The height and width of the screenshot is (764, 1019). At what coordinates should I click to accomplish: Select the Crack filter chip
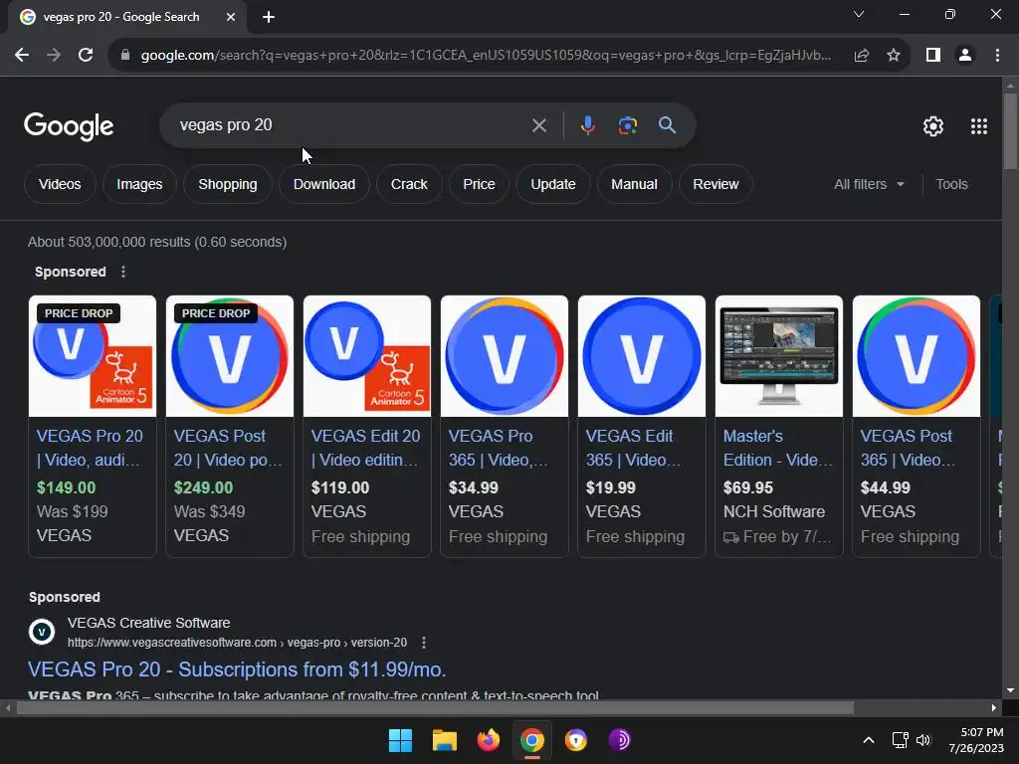coord(409,184)
